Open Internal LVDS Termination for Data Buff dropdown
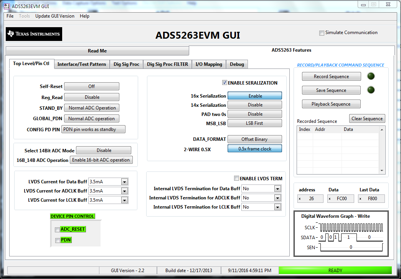 277,189
